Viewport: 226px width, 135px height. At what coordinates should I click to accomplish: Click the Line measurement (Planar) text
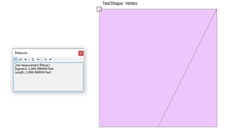click(x=32, y=65)
